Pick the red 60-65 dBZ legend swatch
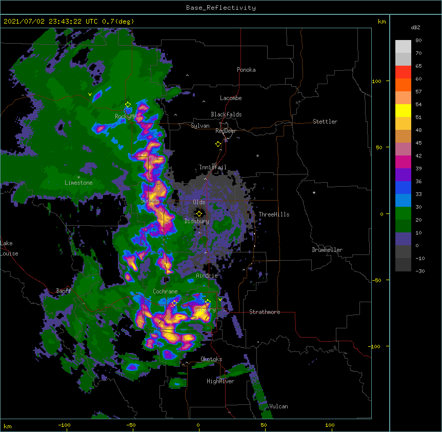This screenshot has width=442, height=432. click(403, 72)
